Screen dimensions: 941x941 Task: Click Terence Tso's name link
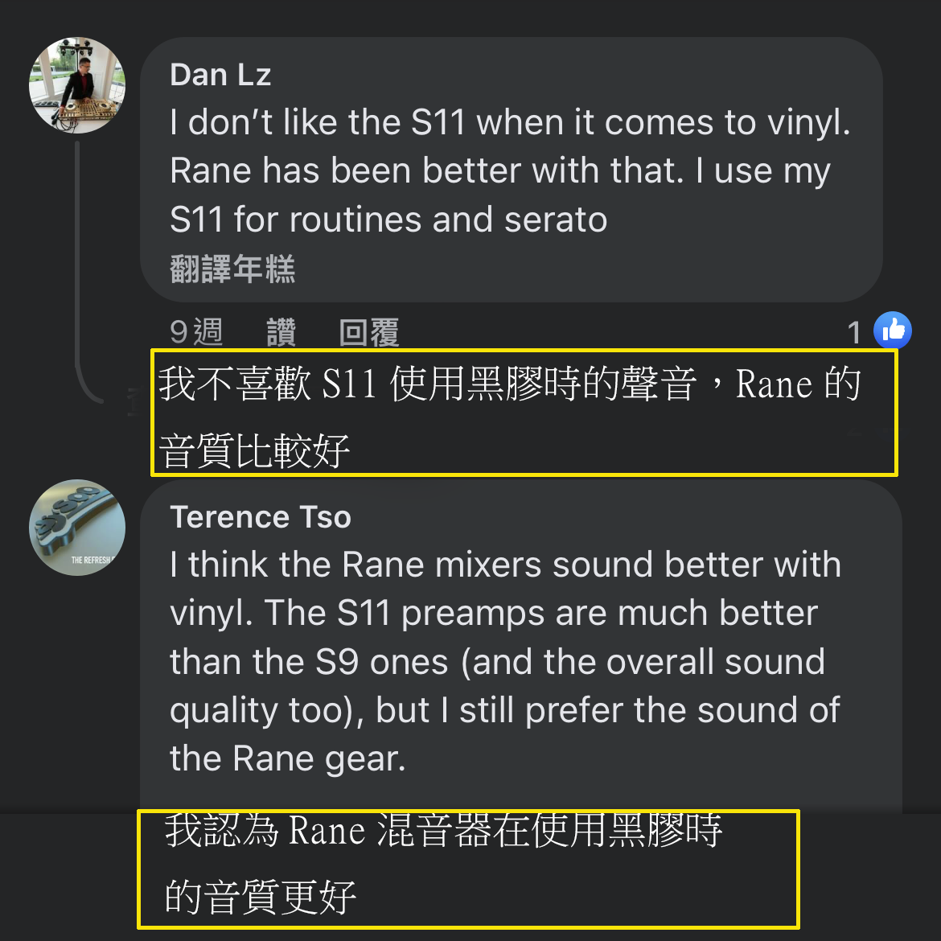[261, 516]
